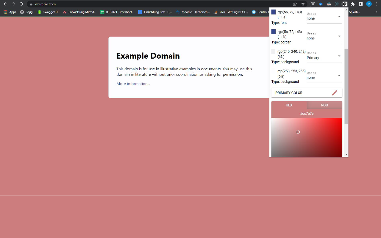Click the side panel icon near the profile

click(x=360, y=4)
